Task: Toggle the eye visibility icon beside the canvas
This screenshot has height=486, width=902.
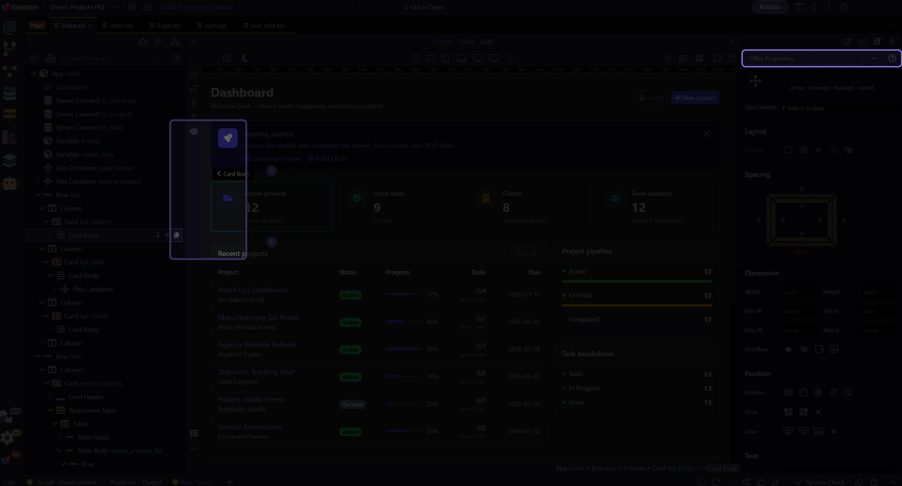Action: pos(194,131)
